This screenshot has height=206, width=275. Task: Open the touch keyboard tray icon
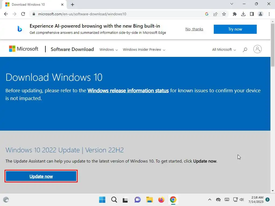tap(227, 200)
